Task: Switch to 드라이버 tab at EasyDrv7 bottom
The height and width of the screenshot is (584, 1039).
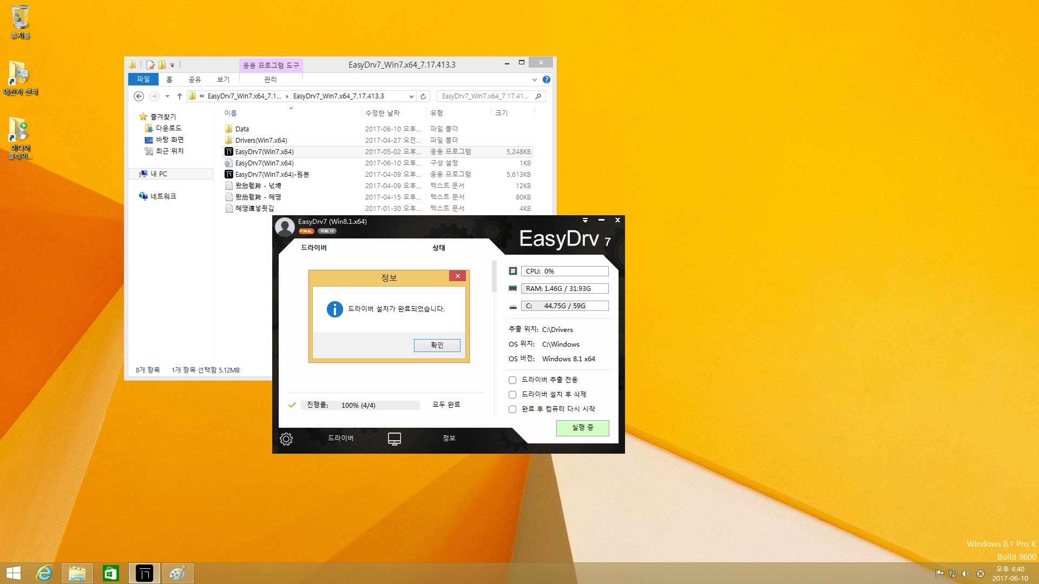Action: click(x=341, y=438)
